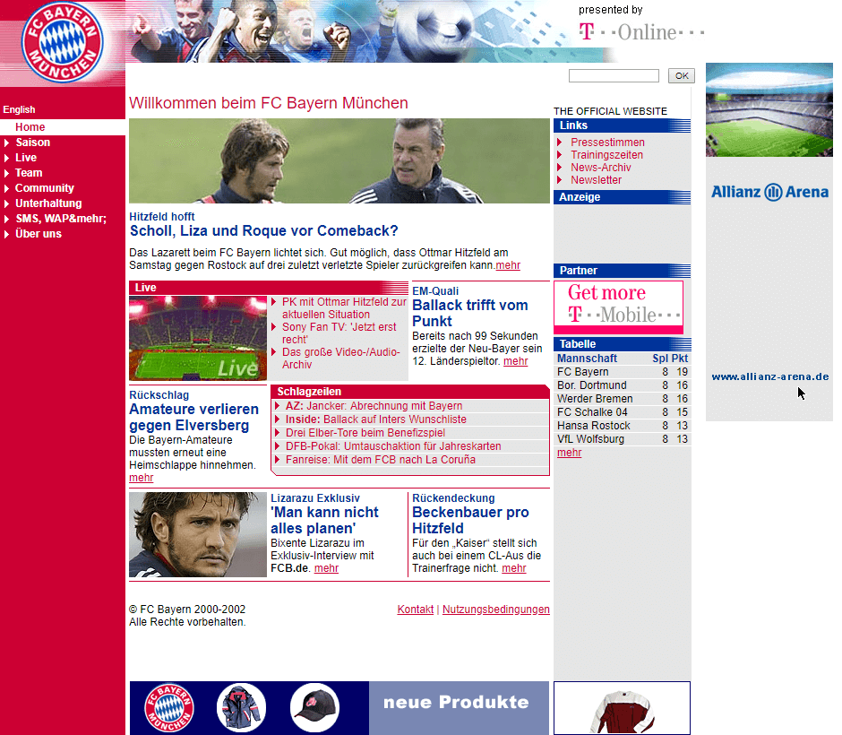This screenshot has width=842, height=735.
Task: Select the jacket product image
Action: click(241, 707)
